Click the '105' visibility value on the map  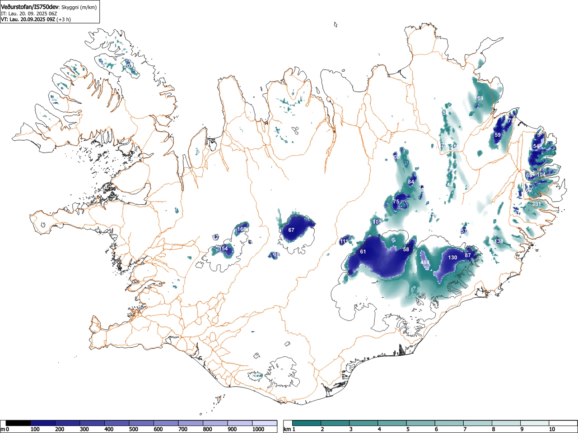[x=378, y=222]
